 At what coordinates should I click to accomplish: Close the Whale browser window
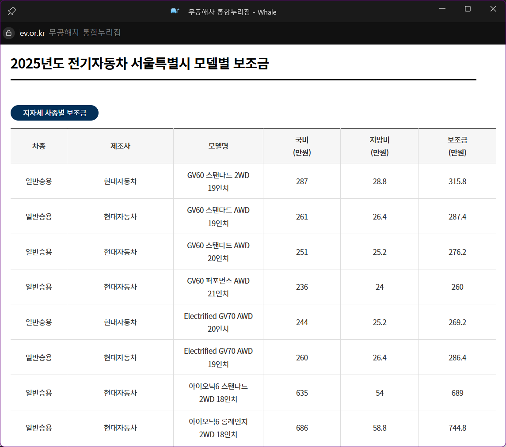[x=493, y=9]
